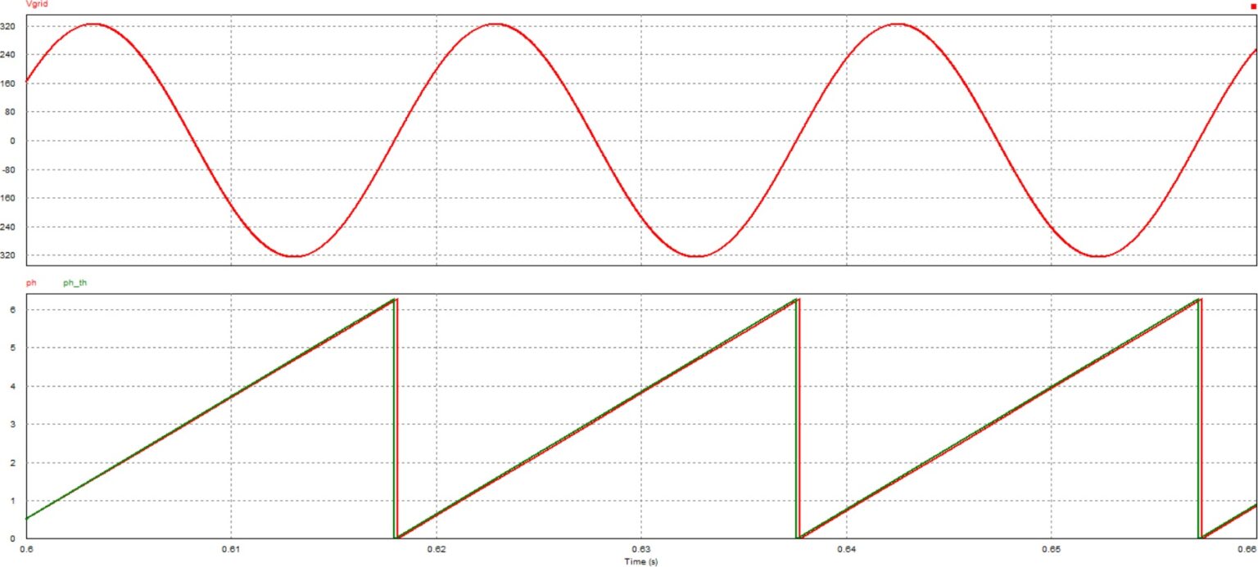Click the 0.65 time axis tick
The width and height of the screenshot is (1258, 567).
tap(1051, 551)
